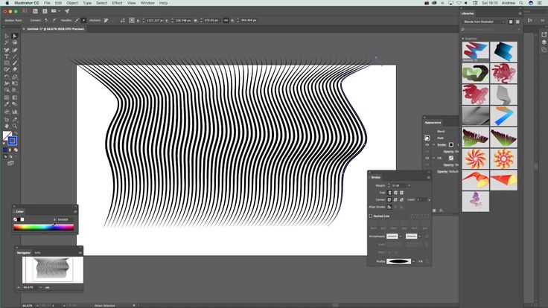548x308 pixels.
Task: Hide the Fill attribute using its eye icon
Action: pos(427,158)
